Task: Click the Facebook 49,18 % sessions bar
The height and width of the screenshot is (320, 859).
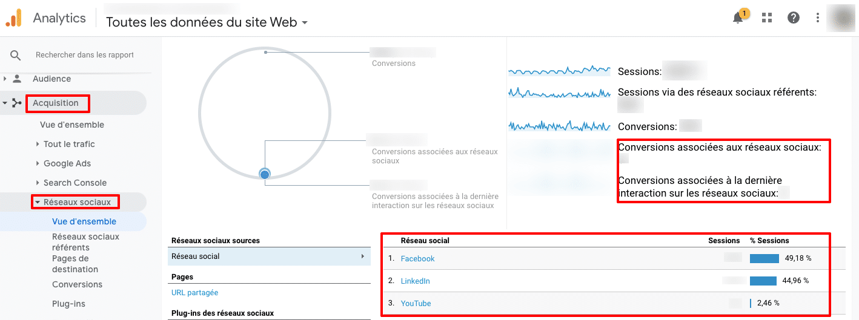Action: [x=764, y=258]
